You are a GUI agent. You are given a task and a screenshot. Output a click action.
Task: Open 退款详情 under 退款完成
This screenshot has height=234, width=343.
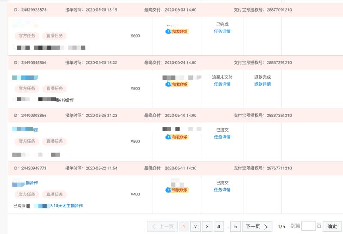[x=262, y=84]
